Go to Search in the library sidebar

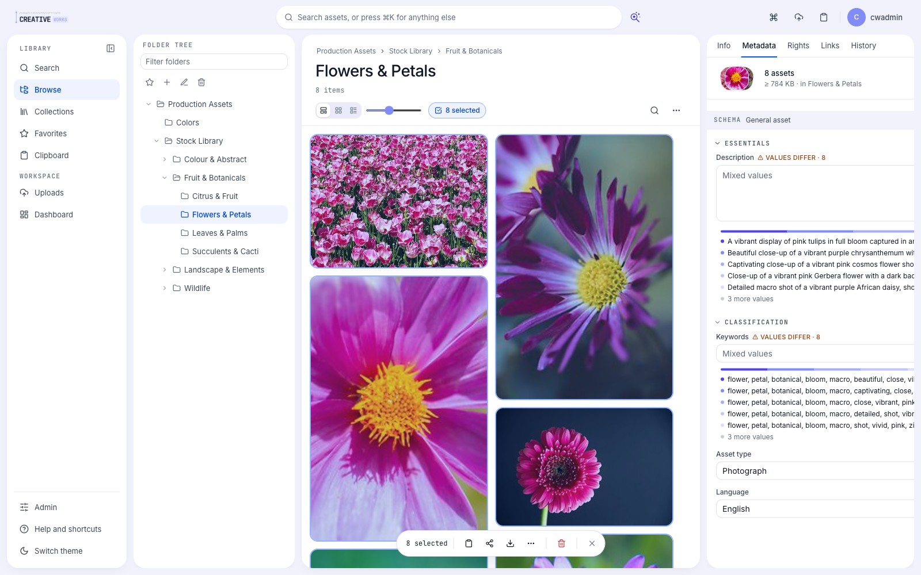point(67,68)
